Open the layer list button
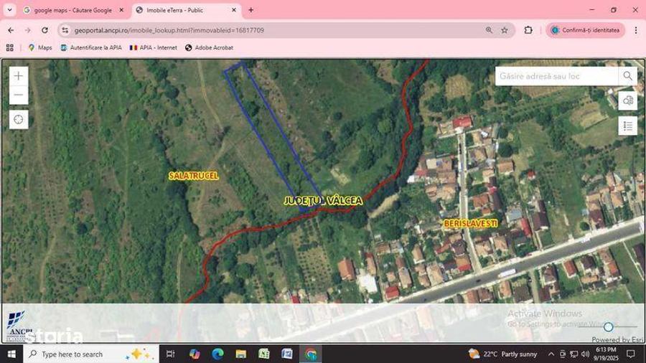Screen dimensions: 646x363 tap(628, 126)
